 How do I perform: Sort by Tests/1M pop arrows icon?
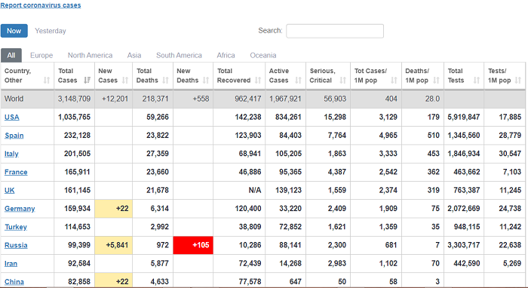click(518, 80)
